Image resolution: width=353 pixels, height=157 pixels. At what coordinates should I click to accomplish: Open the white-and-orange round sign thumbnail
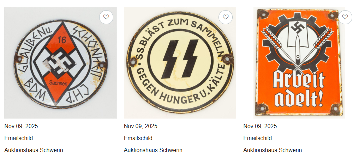pyautogui.click(x=61, y=62)
